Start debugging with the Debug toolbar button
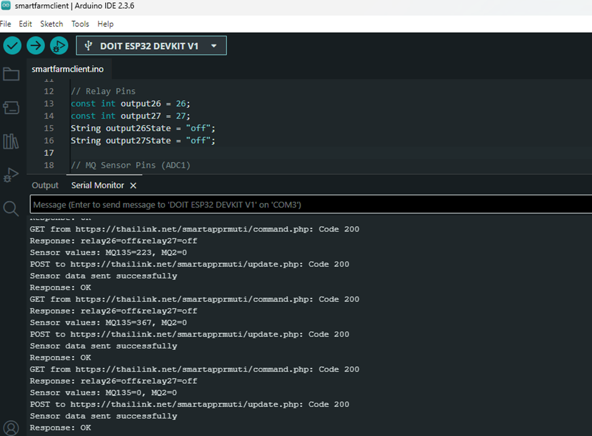This screenshot has height=436, width=592. (x=59, y=45)
